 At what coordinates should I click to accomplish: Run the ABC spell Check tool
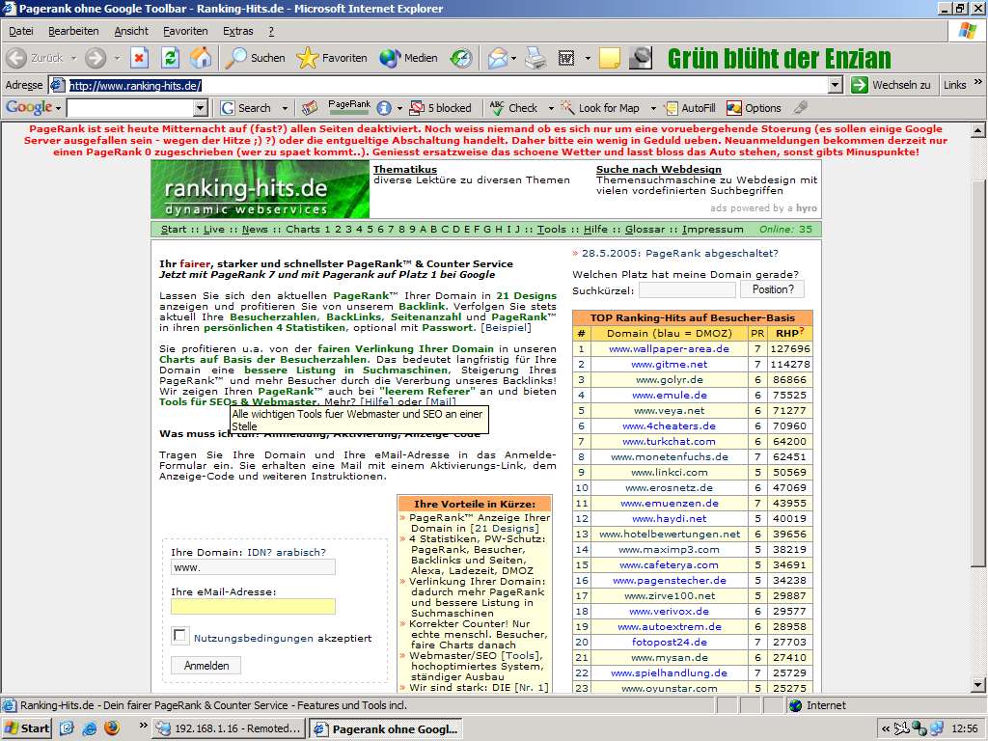coord(513,108)
